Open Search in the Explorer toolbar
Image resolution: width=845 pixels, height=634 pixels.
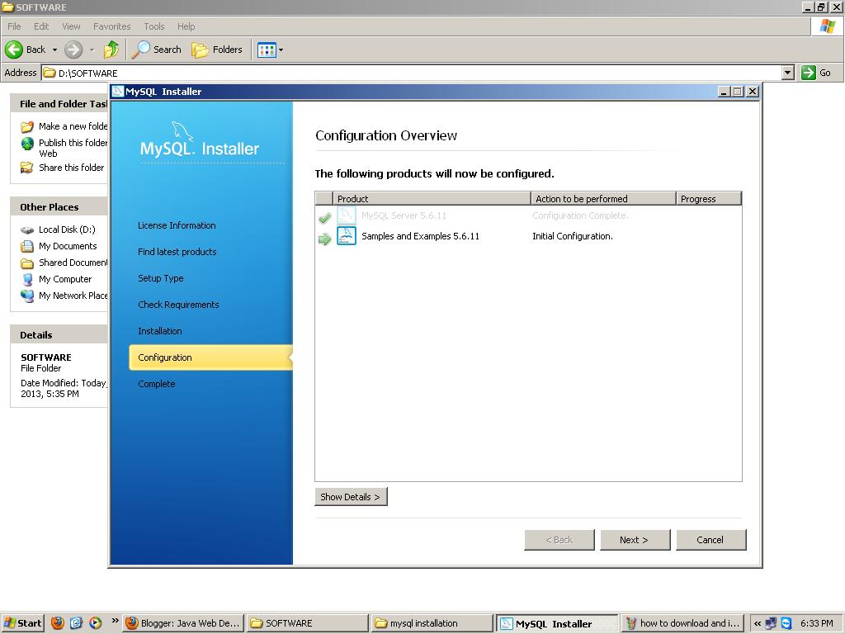click(x=156, y=50)
